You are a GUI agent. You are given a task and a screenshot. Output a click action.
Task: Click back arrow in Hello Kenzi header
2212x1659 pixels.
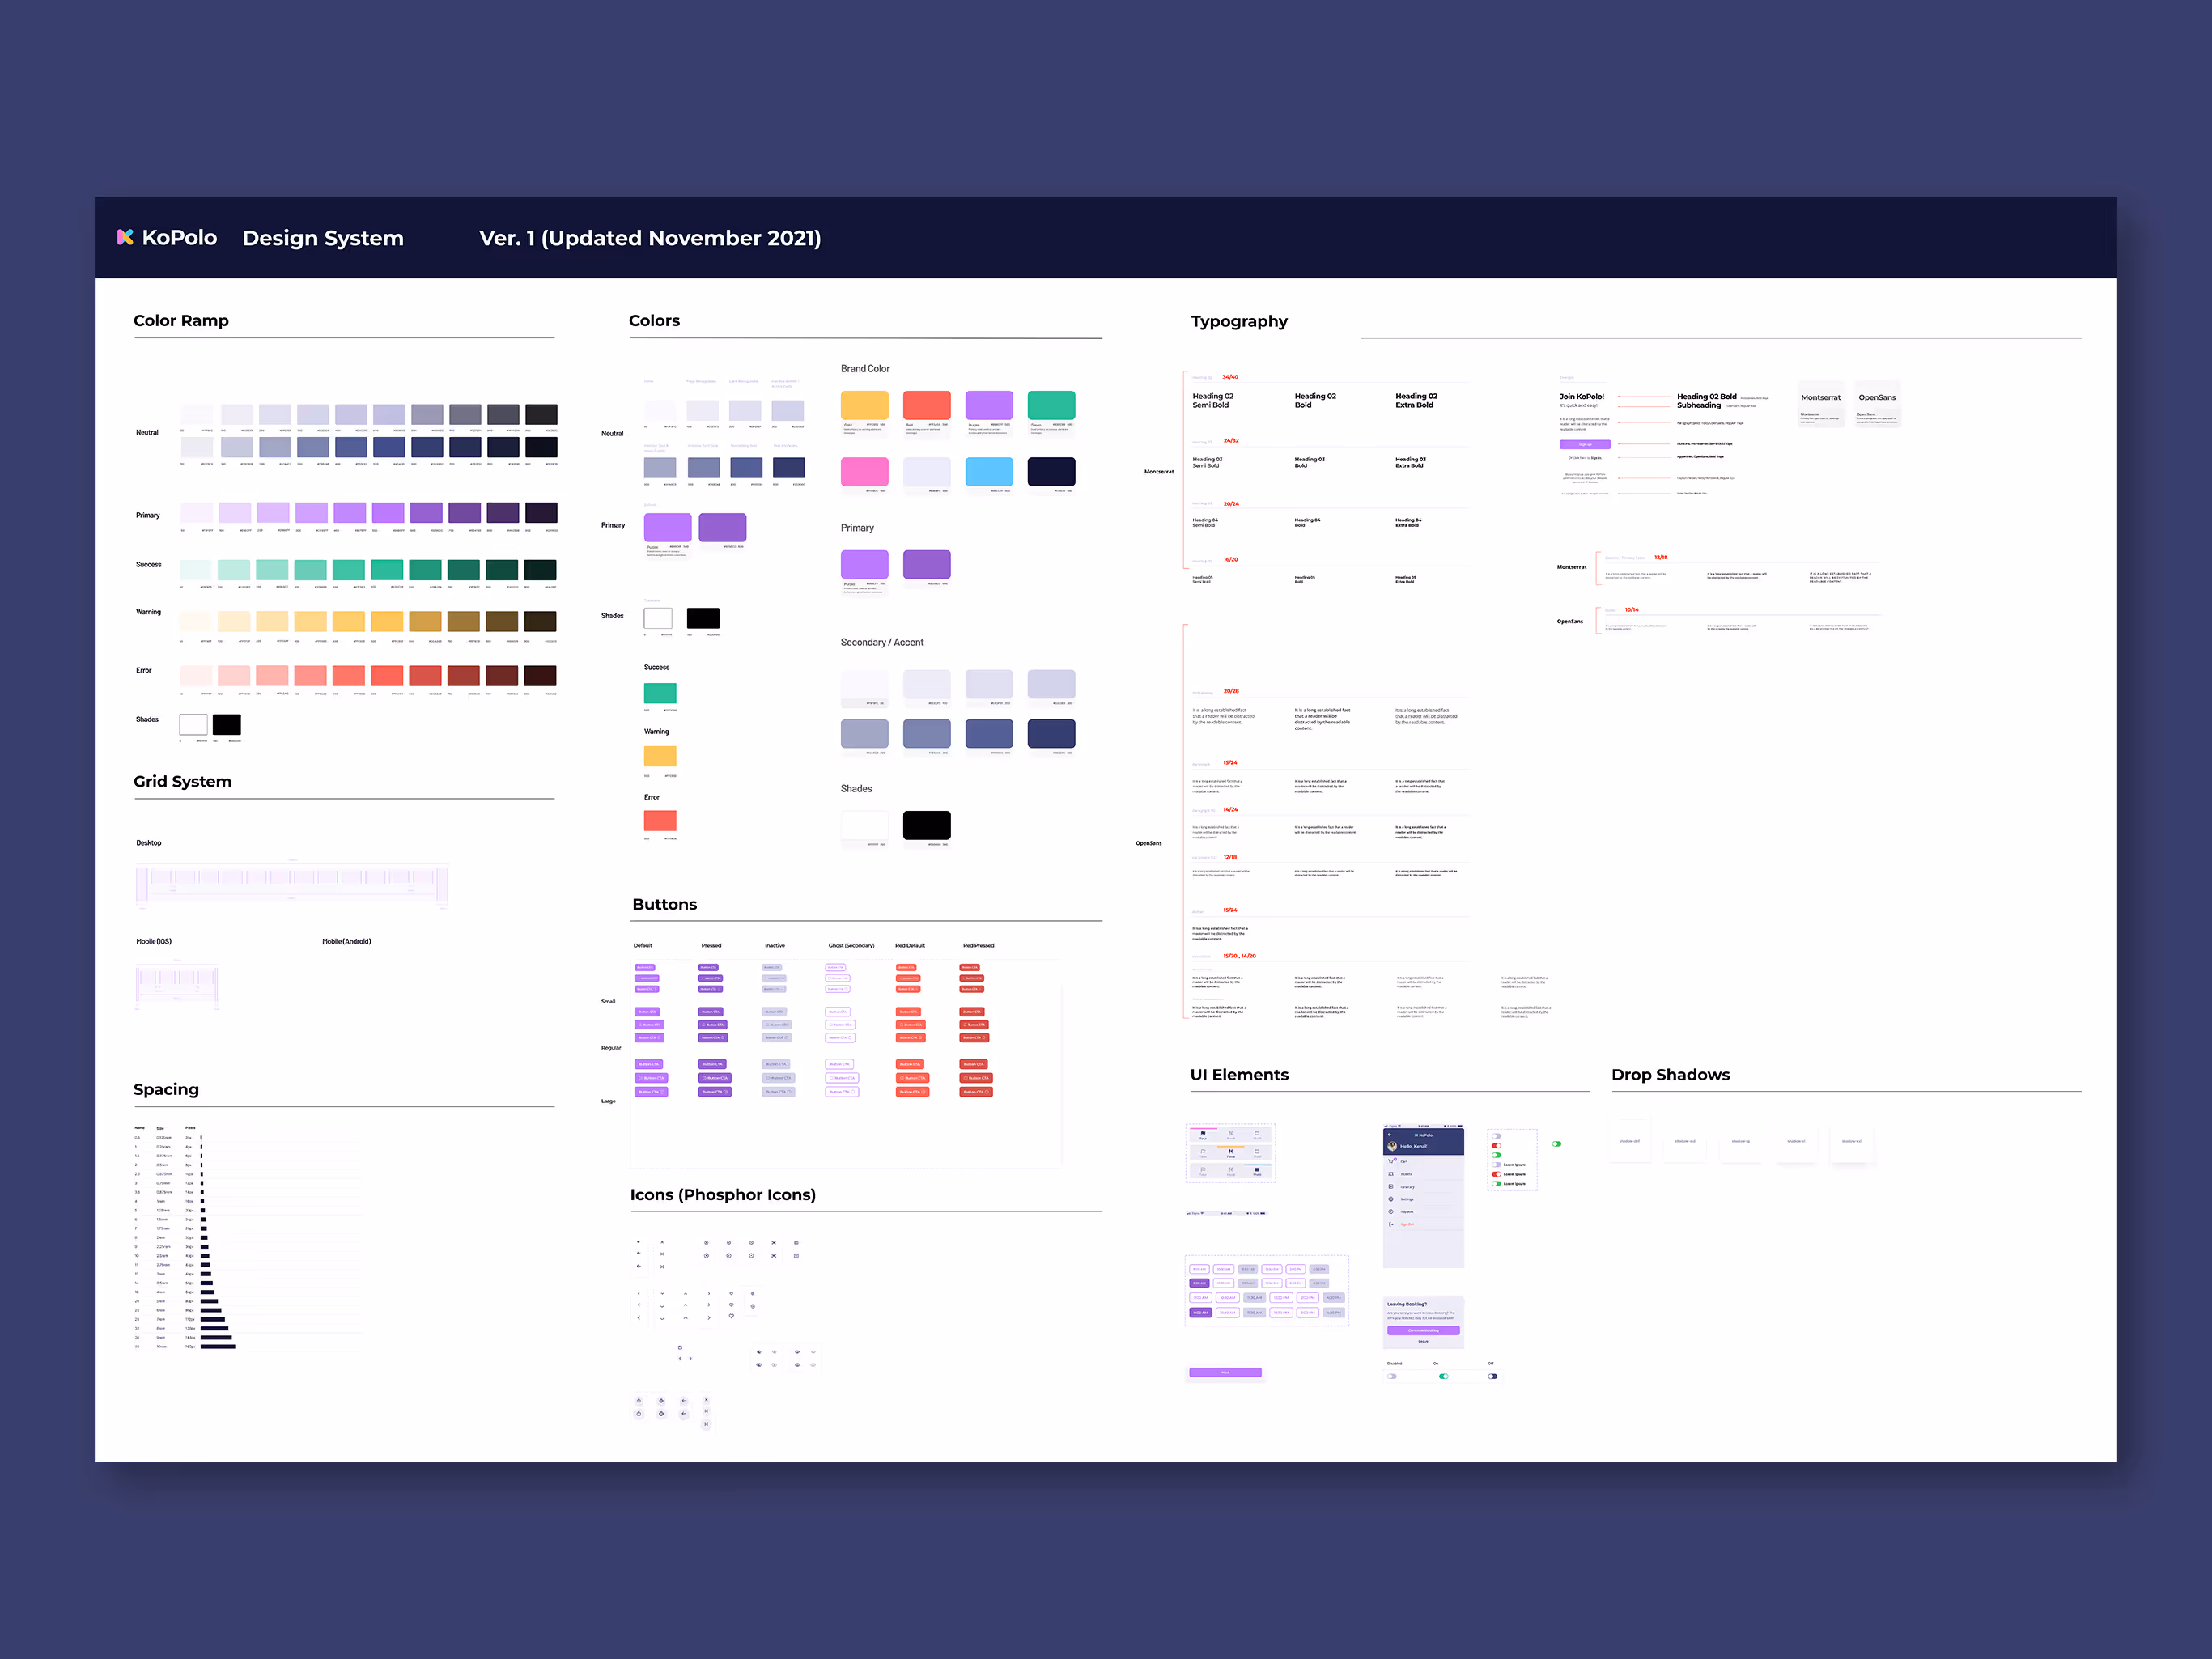click(x=1390, y=1135)
